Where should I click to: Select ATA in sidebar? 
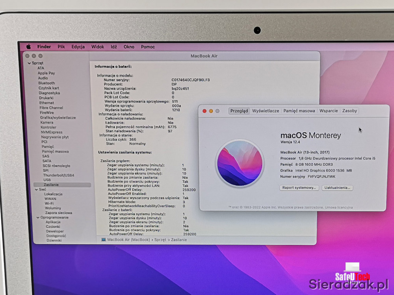(x=41, y=68)
